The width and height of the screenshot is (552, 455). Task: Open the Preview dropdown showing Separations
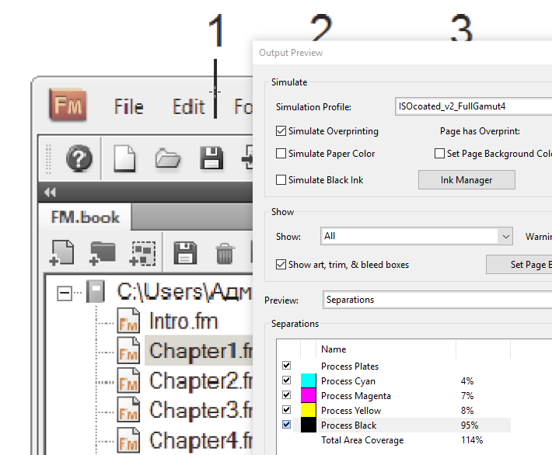pyautogui.click(x=438, y=300)
